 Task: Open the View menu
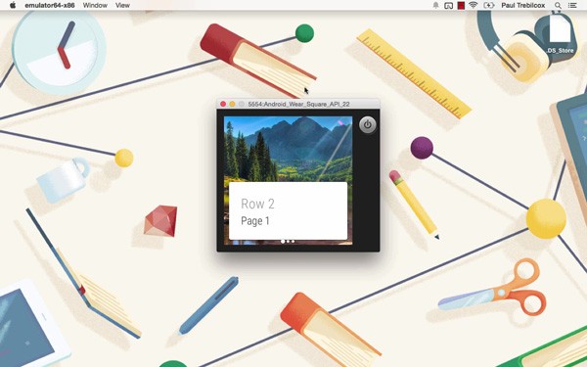pos(122,5)
